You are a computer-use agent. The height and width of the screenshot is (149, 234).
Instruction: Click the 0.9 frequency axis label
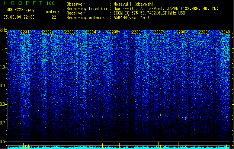coord(3,86)
